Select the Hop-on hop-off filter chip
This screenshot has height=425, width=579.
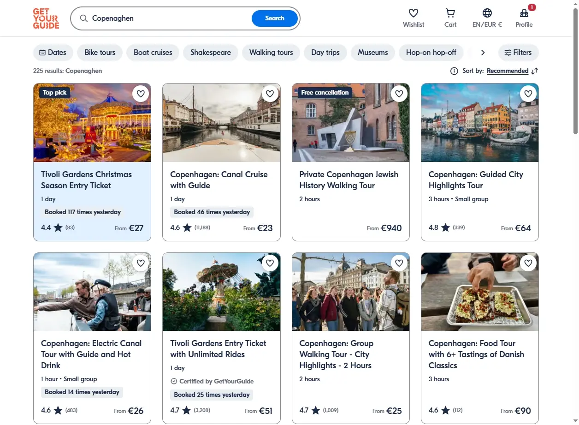click(431, 53)
